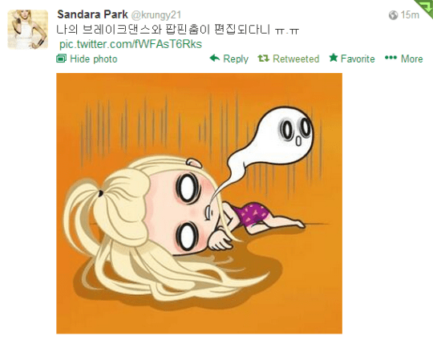Click the More three-dots icon
Screen dimensions: 433x340
pos(391,58)
